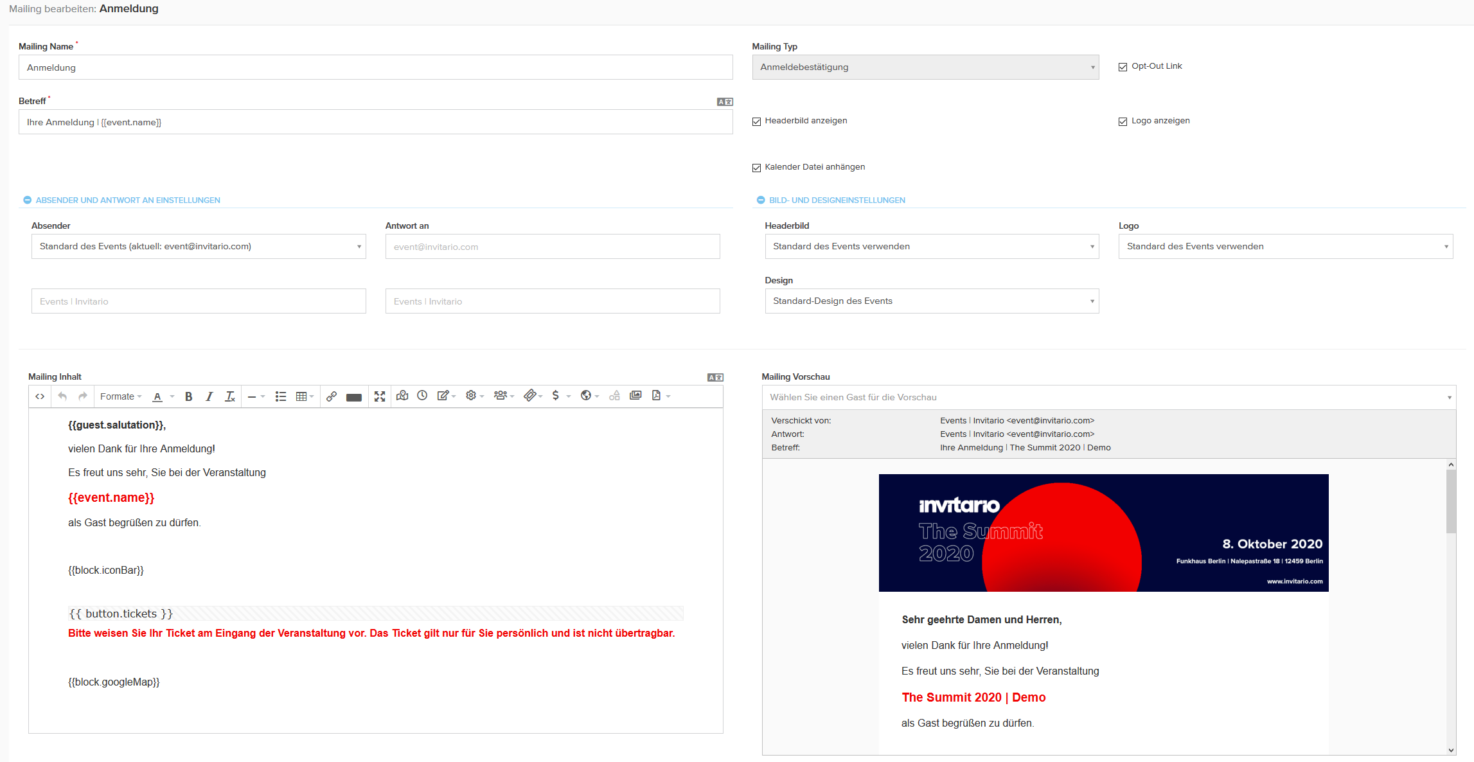Click the clear formatting icon
The image size is (1474, 762).
(x=229, y=396)
